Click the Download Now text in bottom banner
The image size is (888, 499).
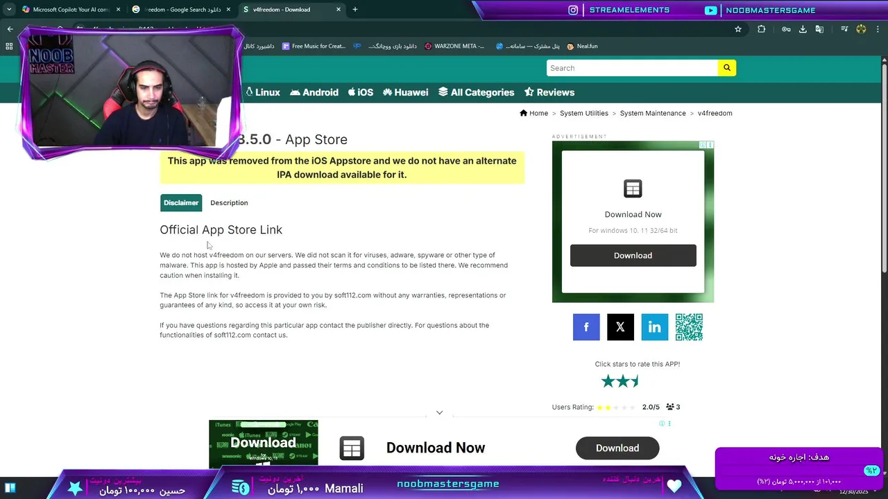pyautogui.click(x=436, y=448)
